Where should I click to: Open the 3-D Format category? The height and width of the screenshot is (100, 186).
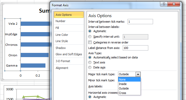click(69, 61)
